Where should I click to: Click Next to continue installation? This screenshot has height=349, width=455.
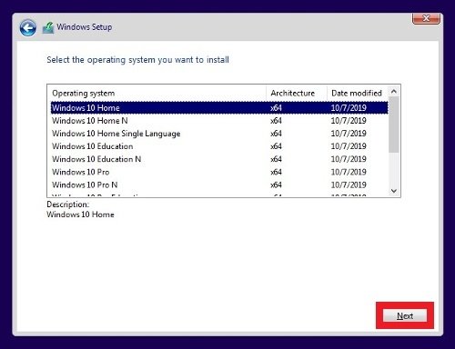point(405,315)
